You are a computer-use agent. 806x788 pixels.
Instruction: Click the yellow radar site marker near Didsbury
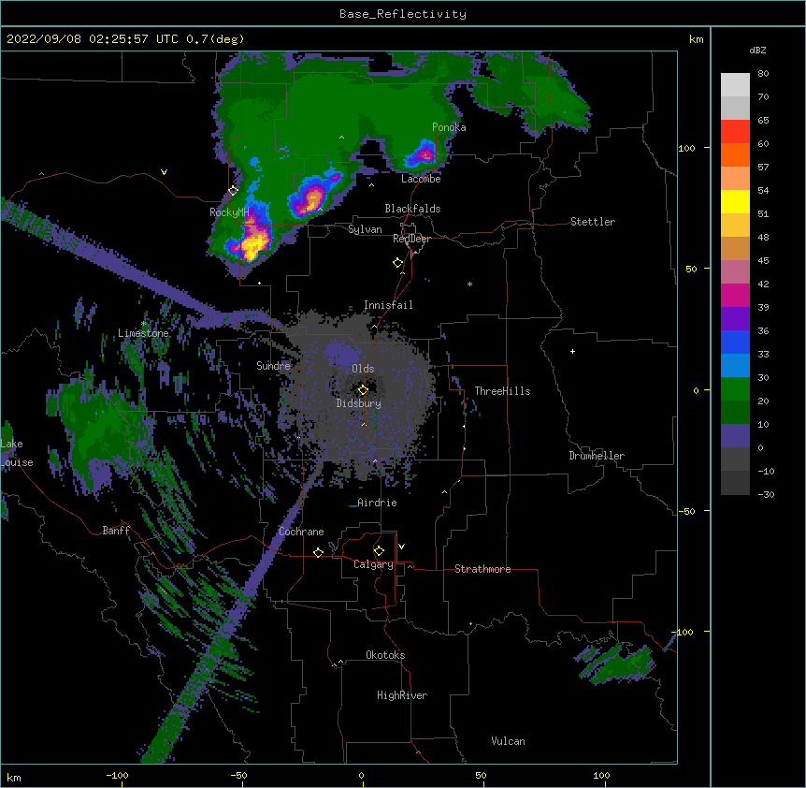(363, 389)
